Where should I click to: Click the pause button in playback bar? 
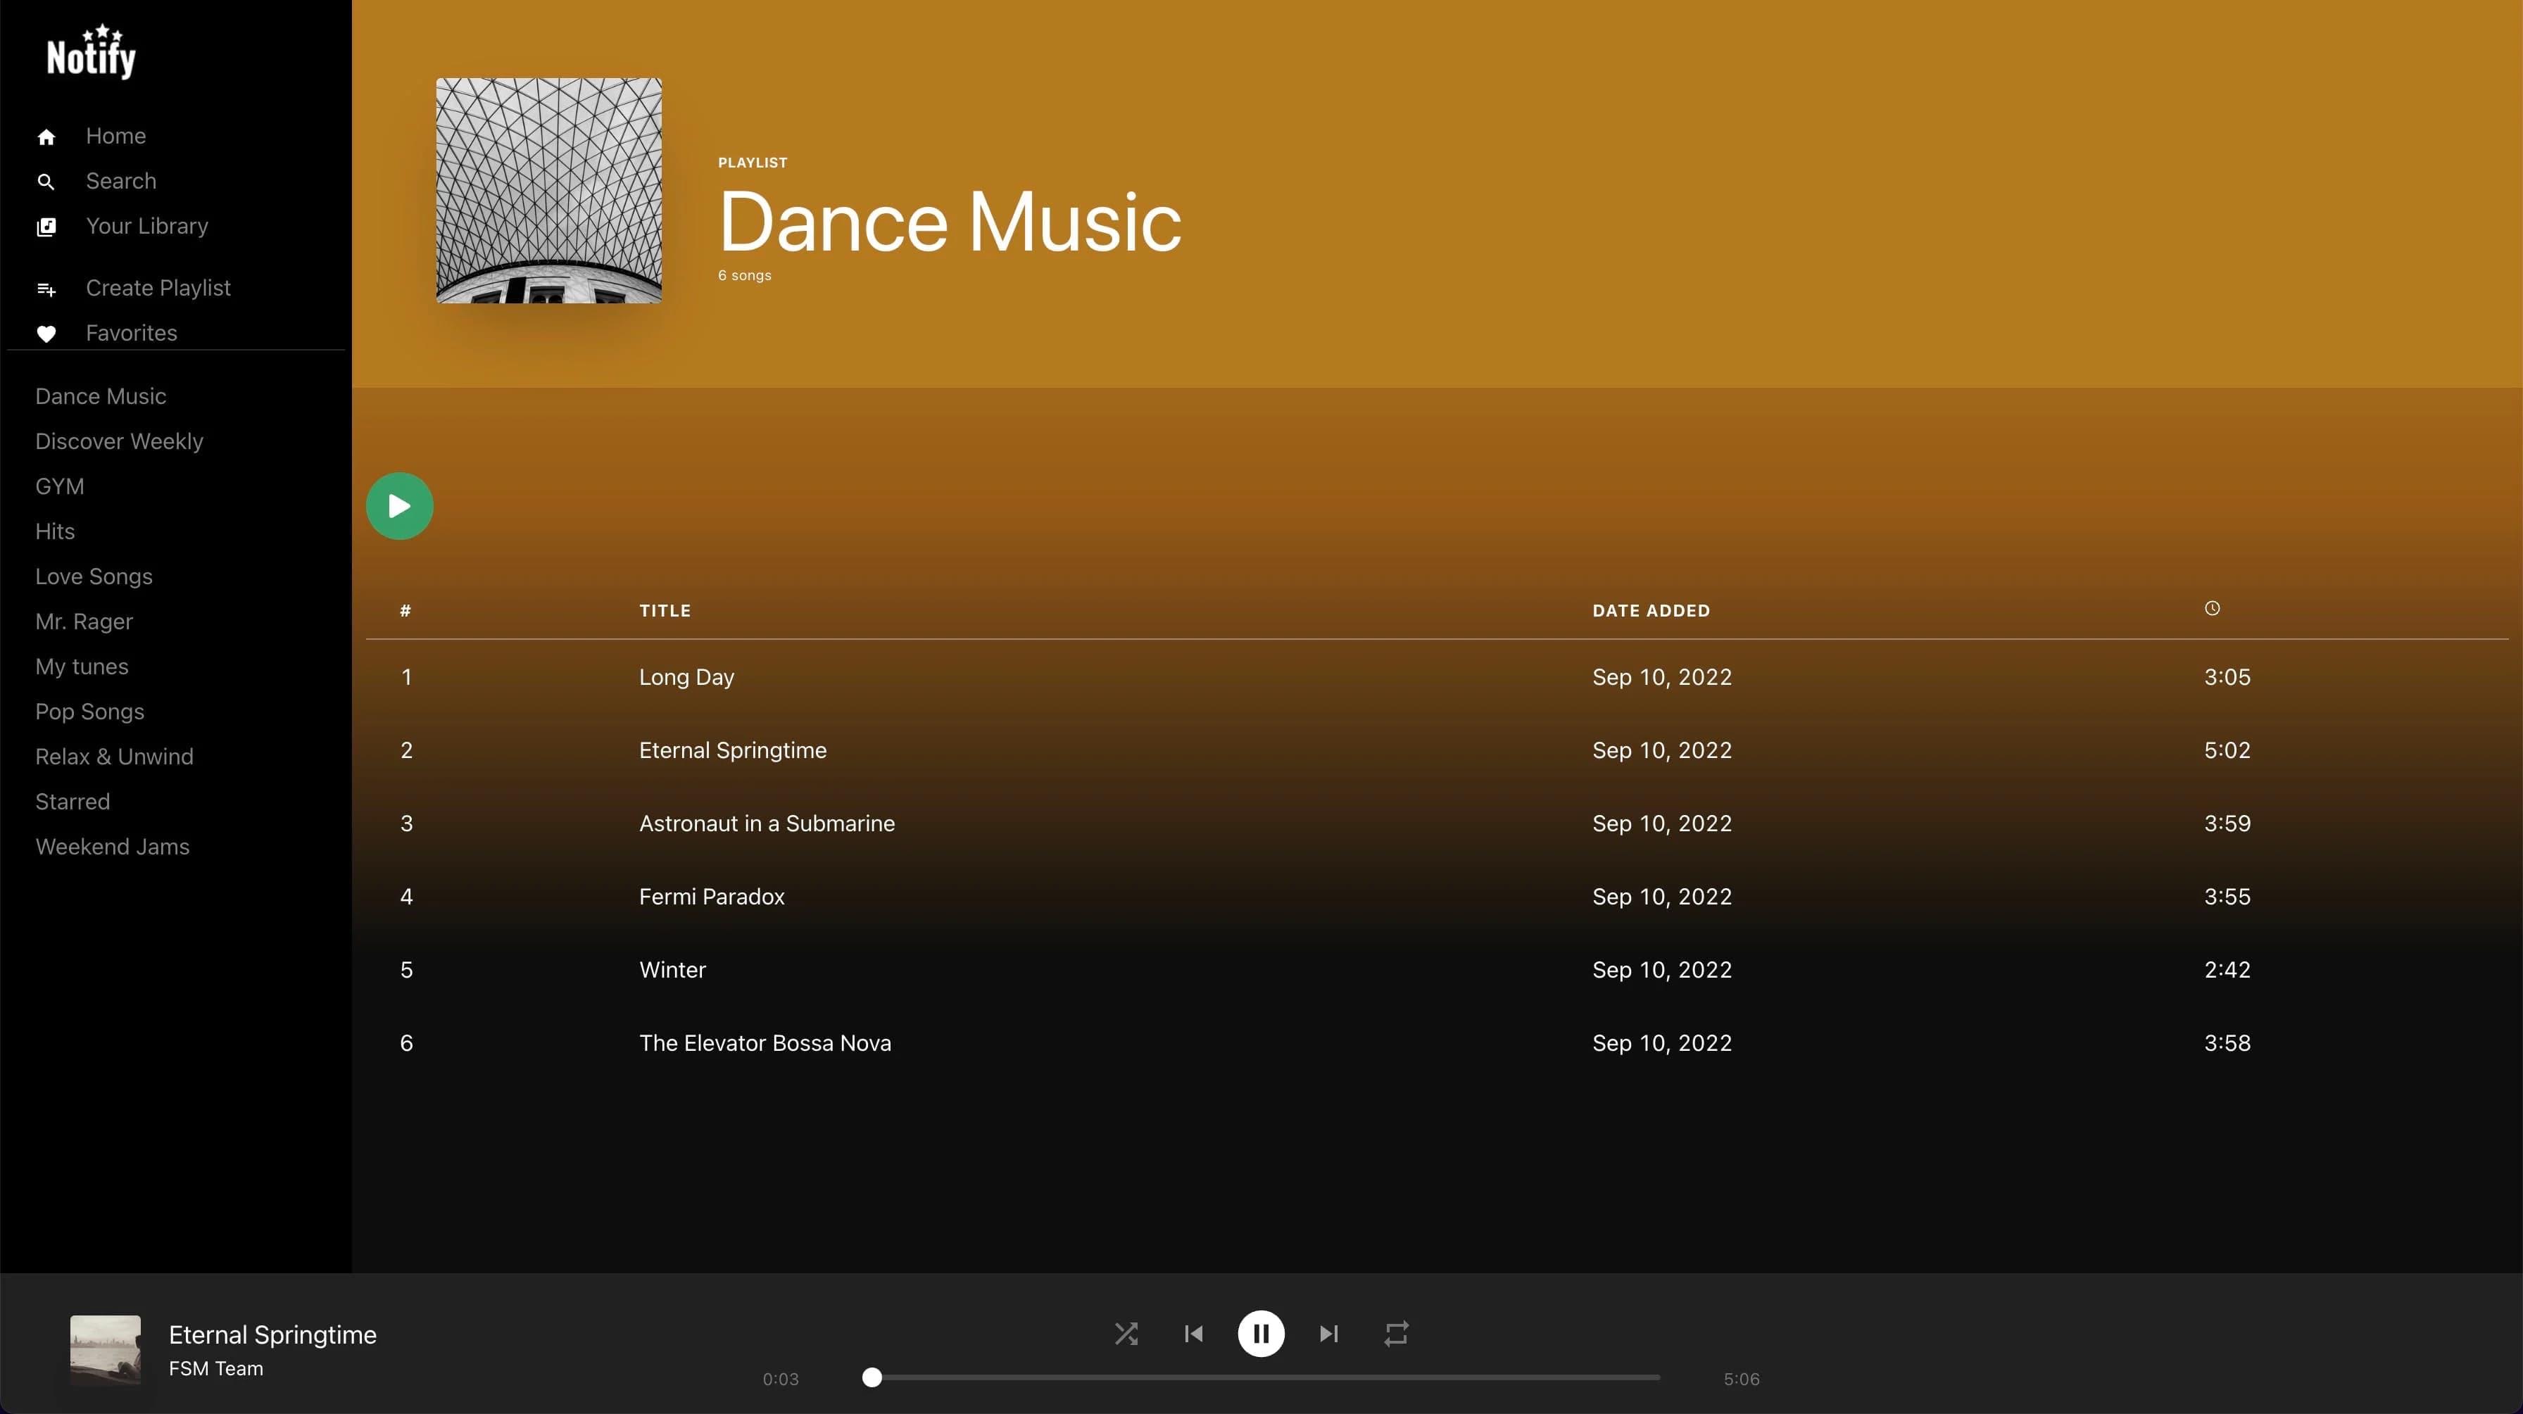point(1260,1332)
